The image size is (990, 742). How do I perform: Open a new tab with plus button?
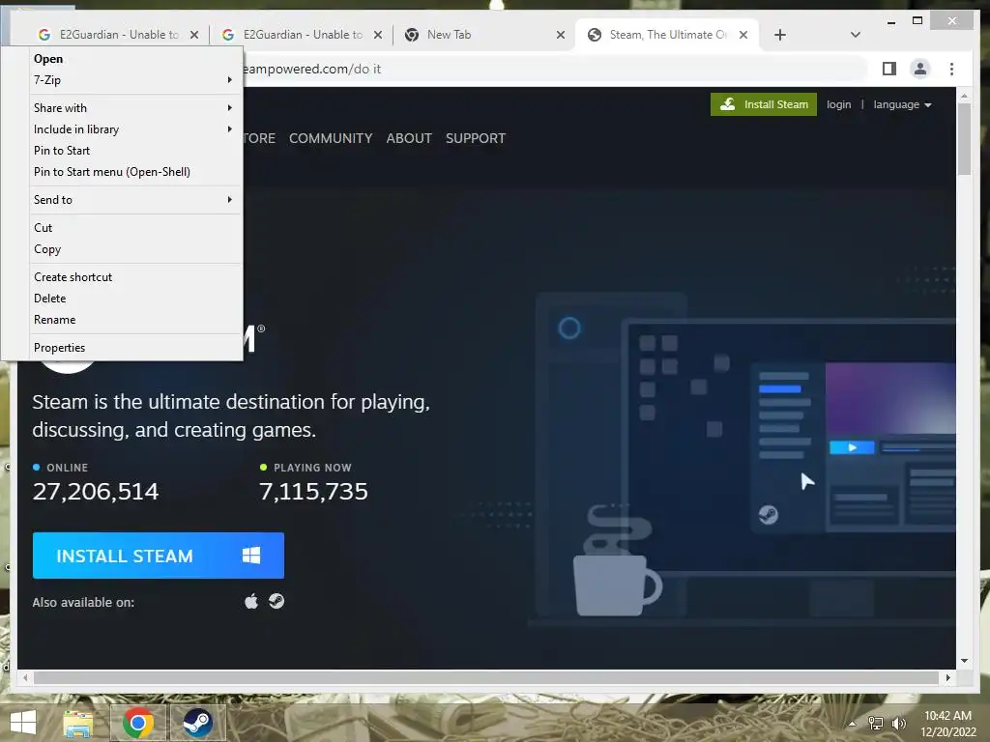(780, 35)
